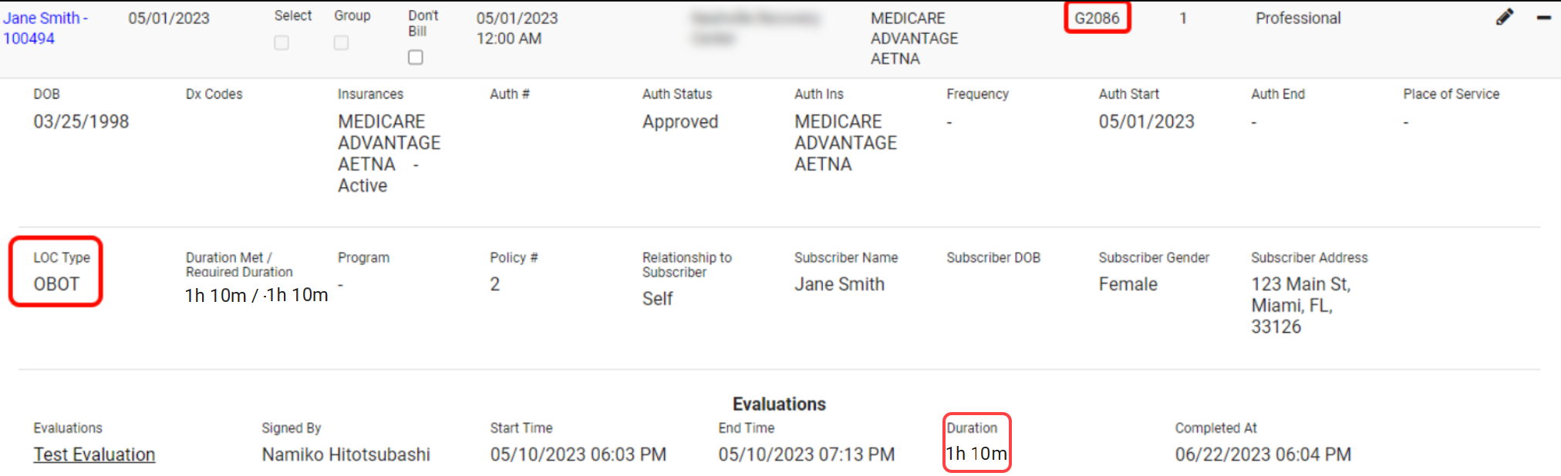Click the G2086 procedure code

click(x=1097, y=18)
